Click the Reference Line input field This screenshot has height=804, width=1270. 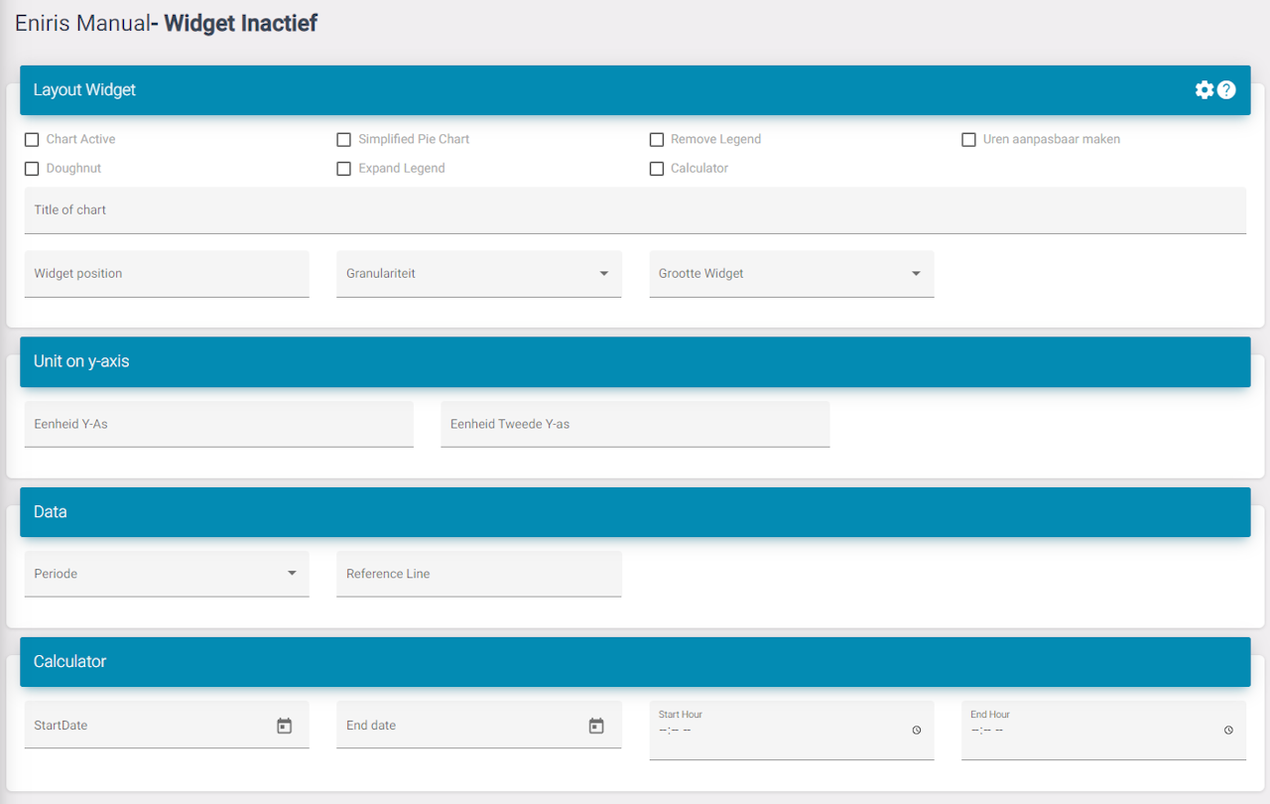coord(478,574)
